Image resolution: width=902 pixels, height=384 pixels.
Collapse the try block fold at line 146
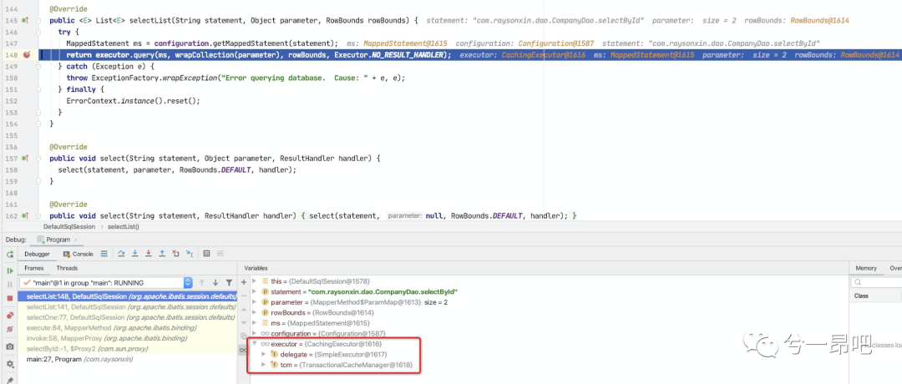38,32
